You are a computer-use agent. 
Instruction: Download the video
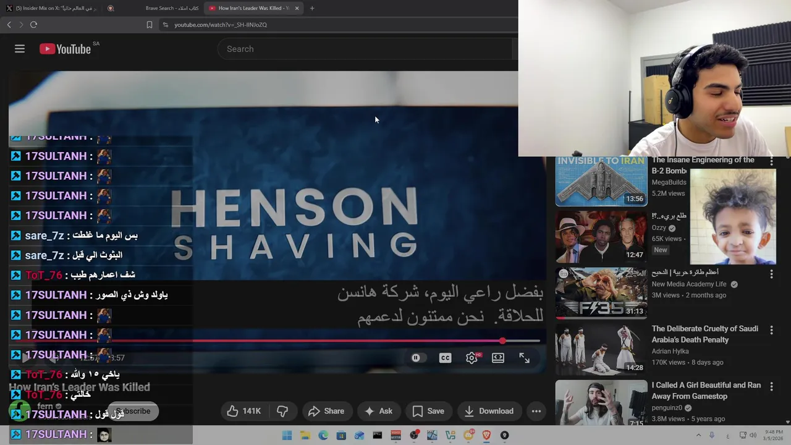(488, 411)
